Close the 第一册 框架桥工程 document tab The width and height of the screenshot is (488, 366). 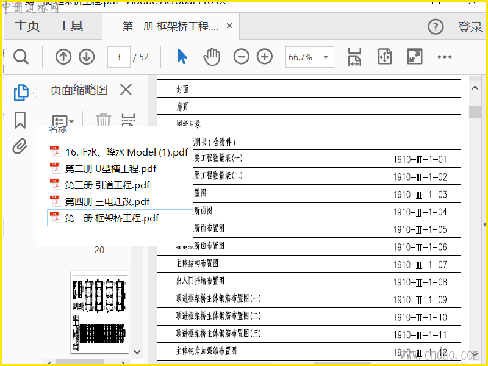coord(229,26)
